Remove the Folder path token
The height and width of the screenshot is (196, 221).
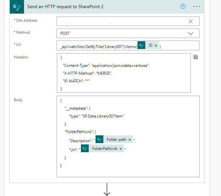tap(130, 140)
